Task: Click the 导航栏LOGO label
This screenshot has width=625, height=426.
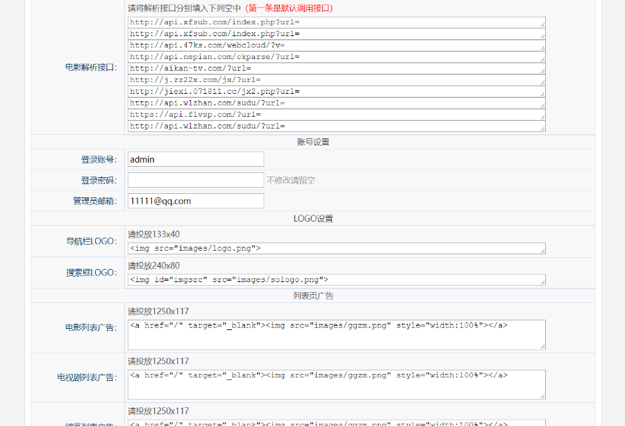Action: click(x=91, y=241)
